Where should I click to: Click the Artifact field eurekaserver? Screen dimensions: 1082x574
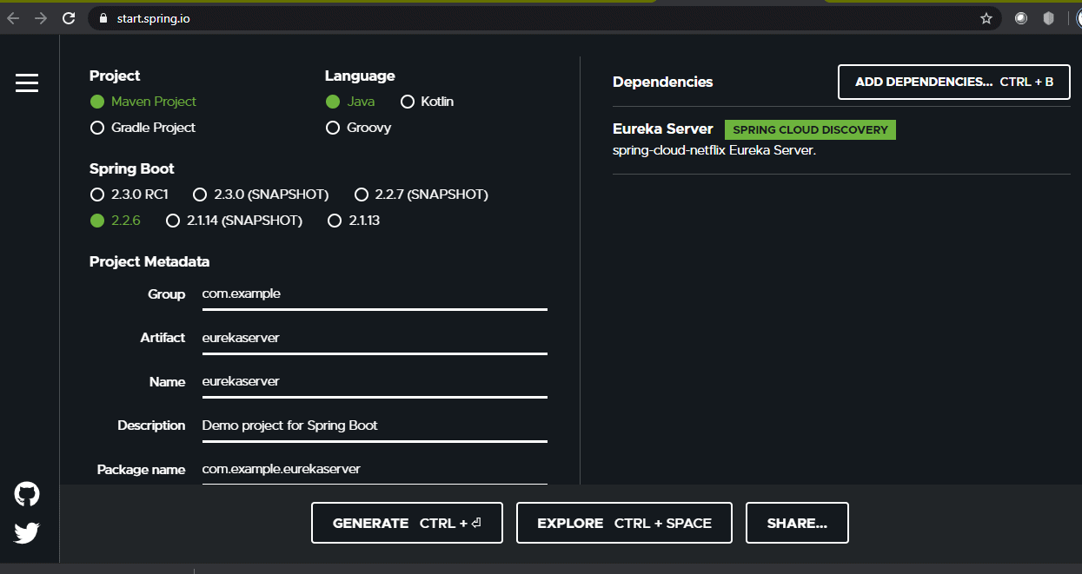tap(374, 338)
